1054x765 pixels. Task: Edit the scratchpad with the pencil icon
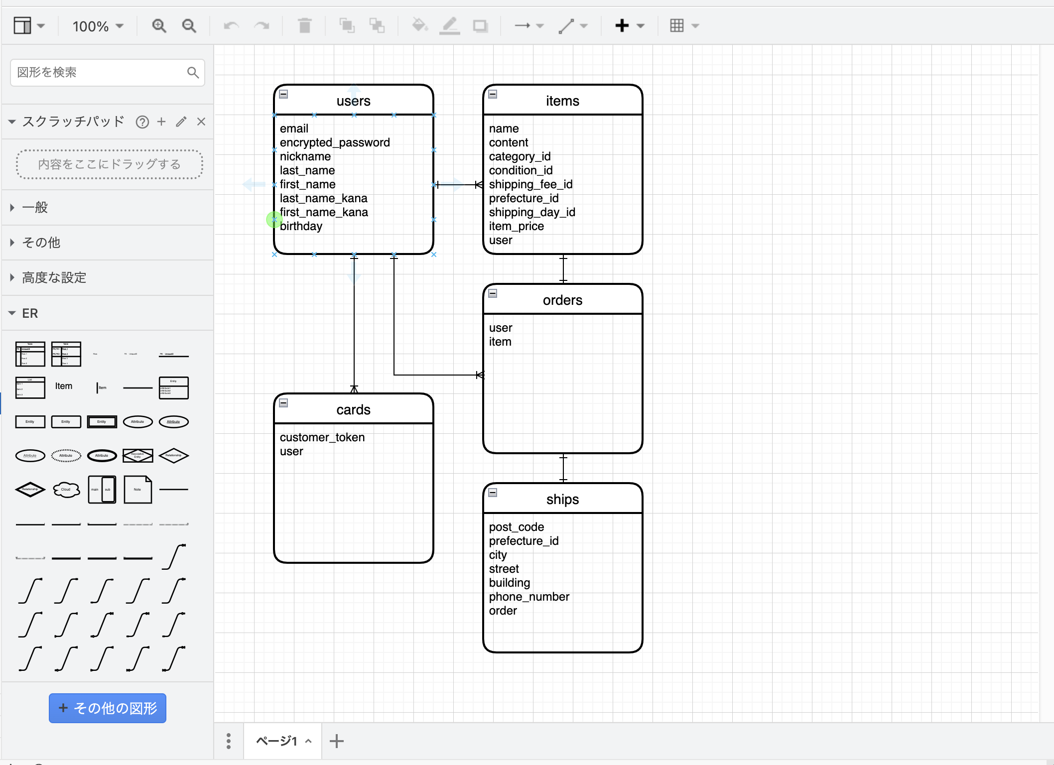pos(181,122)
